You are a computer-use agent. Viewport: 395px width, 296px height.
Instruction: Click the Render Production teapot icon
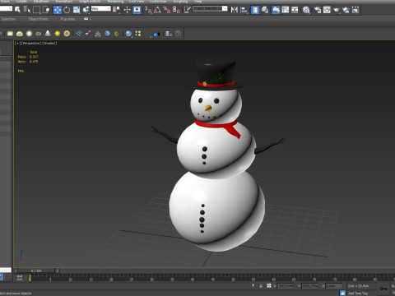click(337, 10)
